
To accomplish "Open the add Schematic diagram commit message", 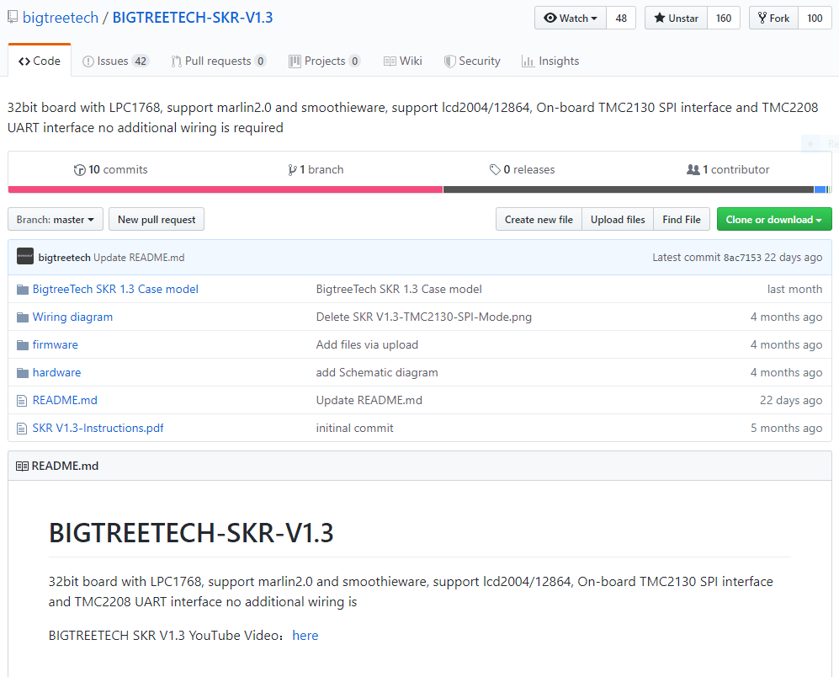I will click(377, 373).
